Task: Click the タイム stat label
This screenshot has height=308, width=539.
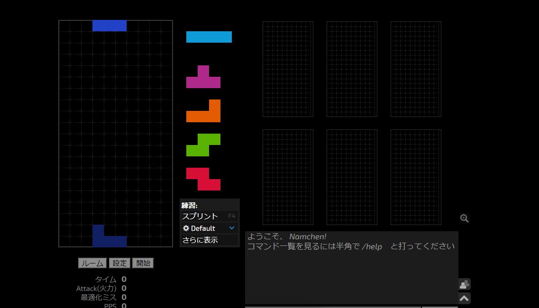Action: tap(106, 279)
